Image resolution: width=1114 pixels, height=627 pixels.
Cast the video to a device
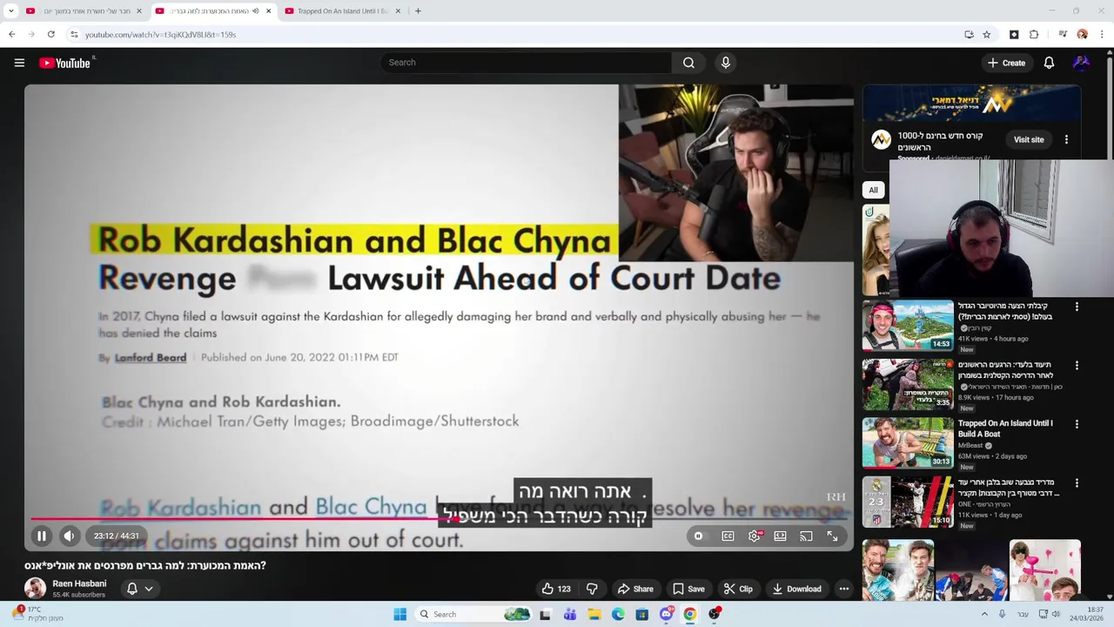pos(806,536)
